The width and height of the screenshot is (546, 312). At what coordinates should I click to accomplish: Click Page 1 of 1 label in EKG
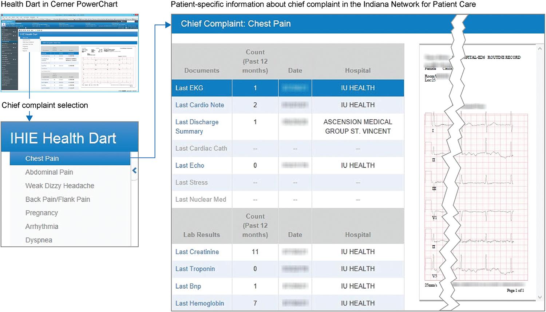[515, 290]
